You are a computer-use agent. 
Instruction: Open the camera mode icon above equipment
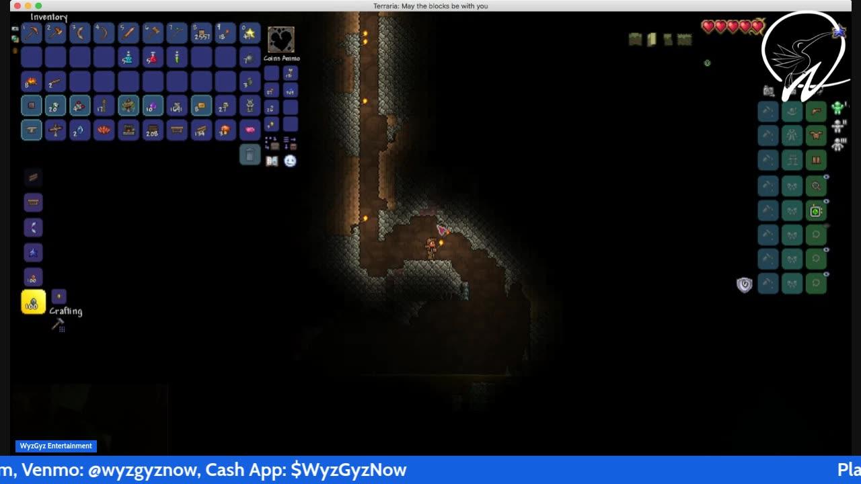click(768, 91)
